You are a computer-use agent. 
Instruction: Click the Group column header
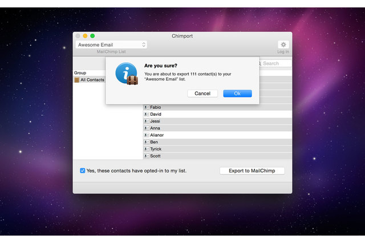(x=90, y=73)
